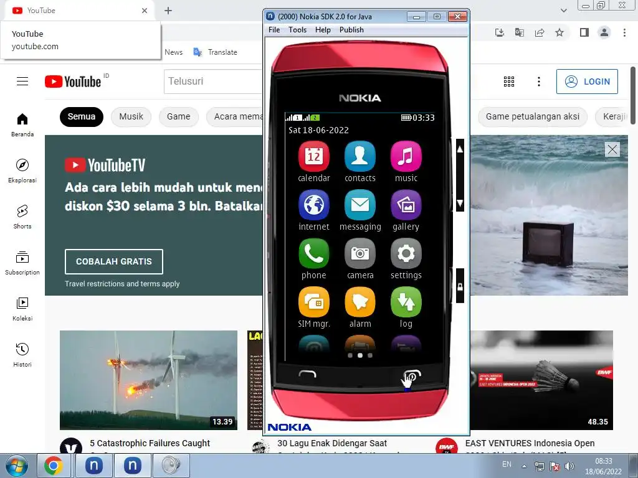Open the gallery app on Nokia phone

click(406, 205)
